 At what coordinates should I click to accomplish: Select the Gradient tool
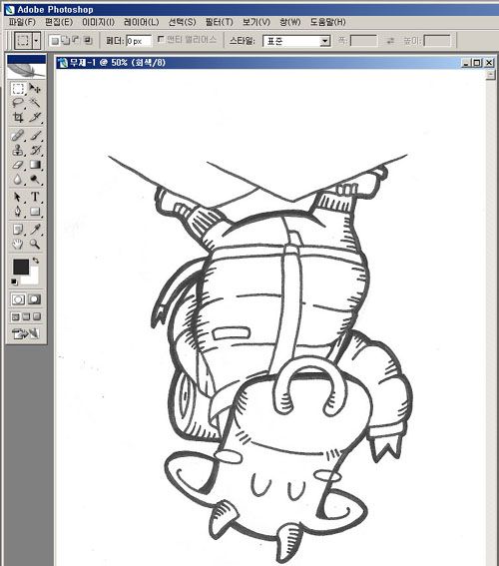click(35, 165)
